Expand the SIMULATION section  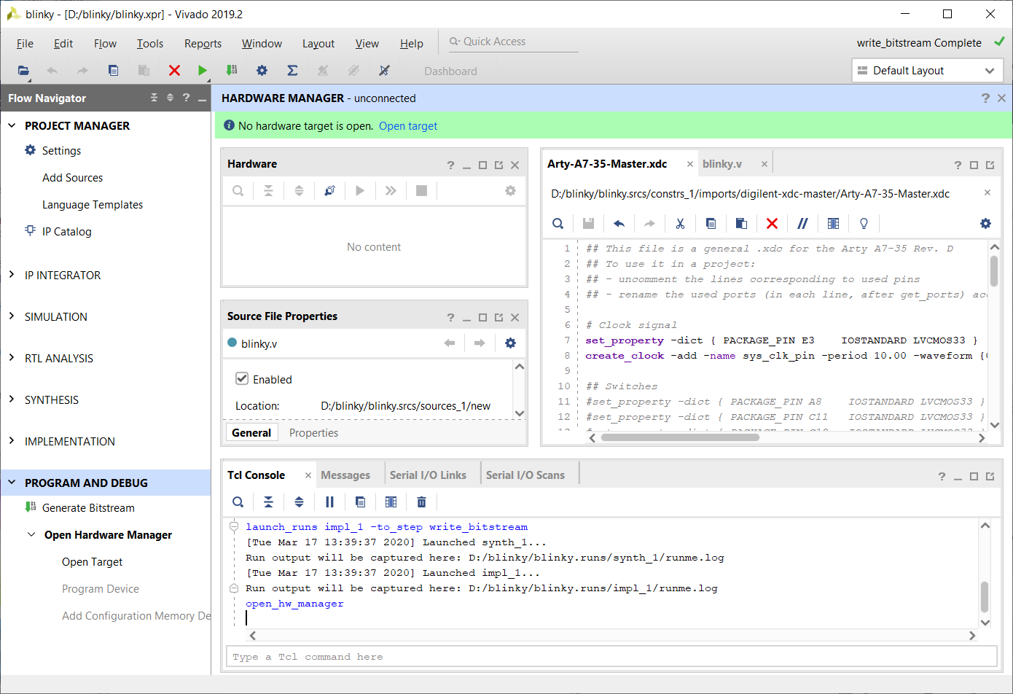12,316
